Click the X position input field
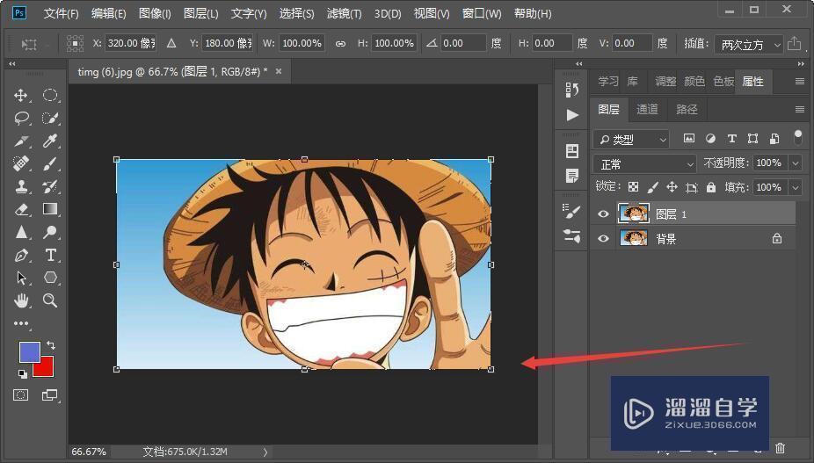Viewport: 814px width, 463px height. 131,43
